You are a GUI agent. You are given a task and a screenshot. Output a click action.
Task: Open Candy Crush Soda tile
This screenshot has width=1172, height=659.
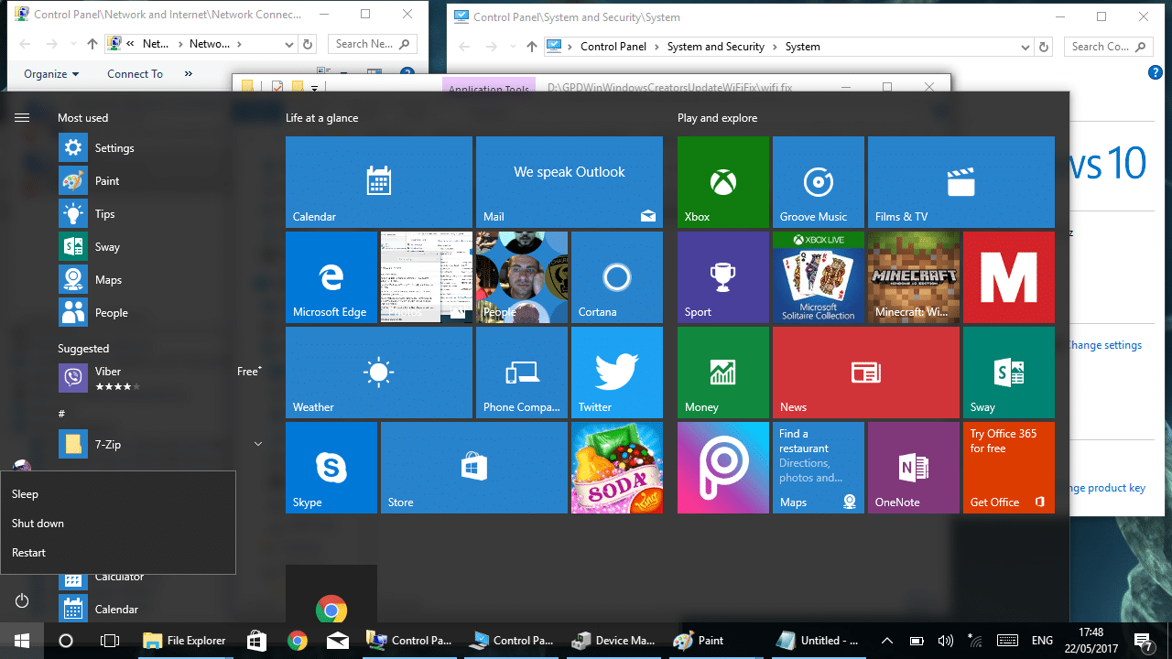coord(617,468)
